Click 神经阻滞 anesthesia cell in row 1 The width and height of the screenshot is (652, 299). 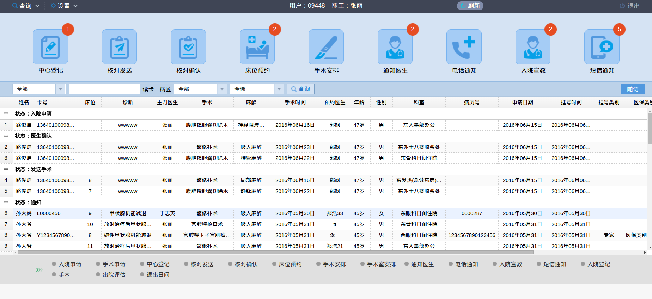251,125
